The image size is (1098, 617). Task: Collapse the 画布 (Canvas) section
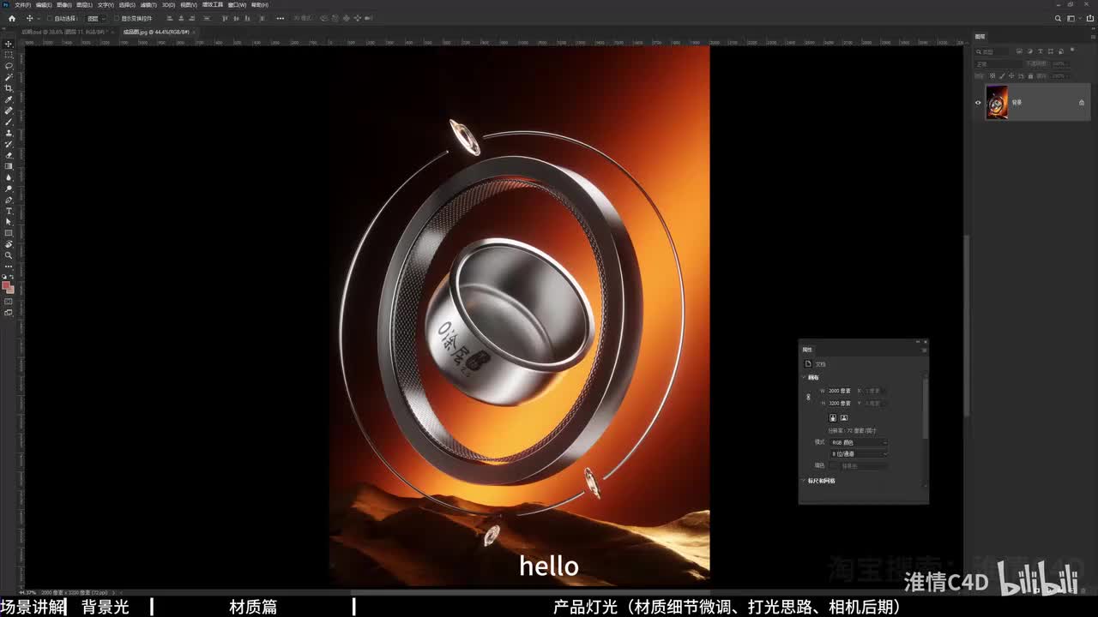(x=805, y=377)
